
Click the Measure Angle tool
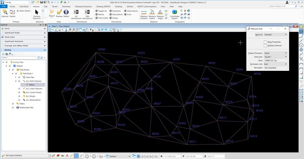(160, 14)
